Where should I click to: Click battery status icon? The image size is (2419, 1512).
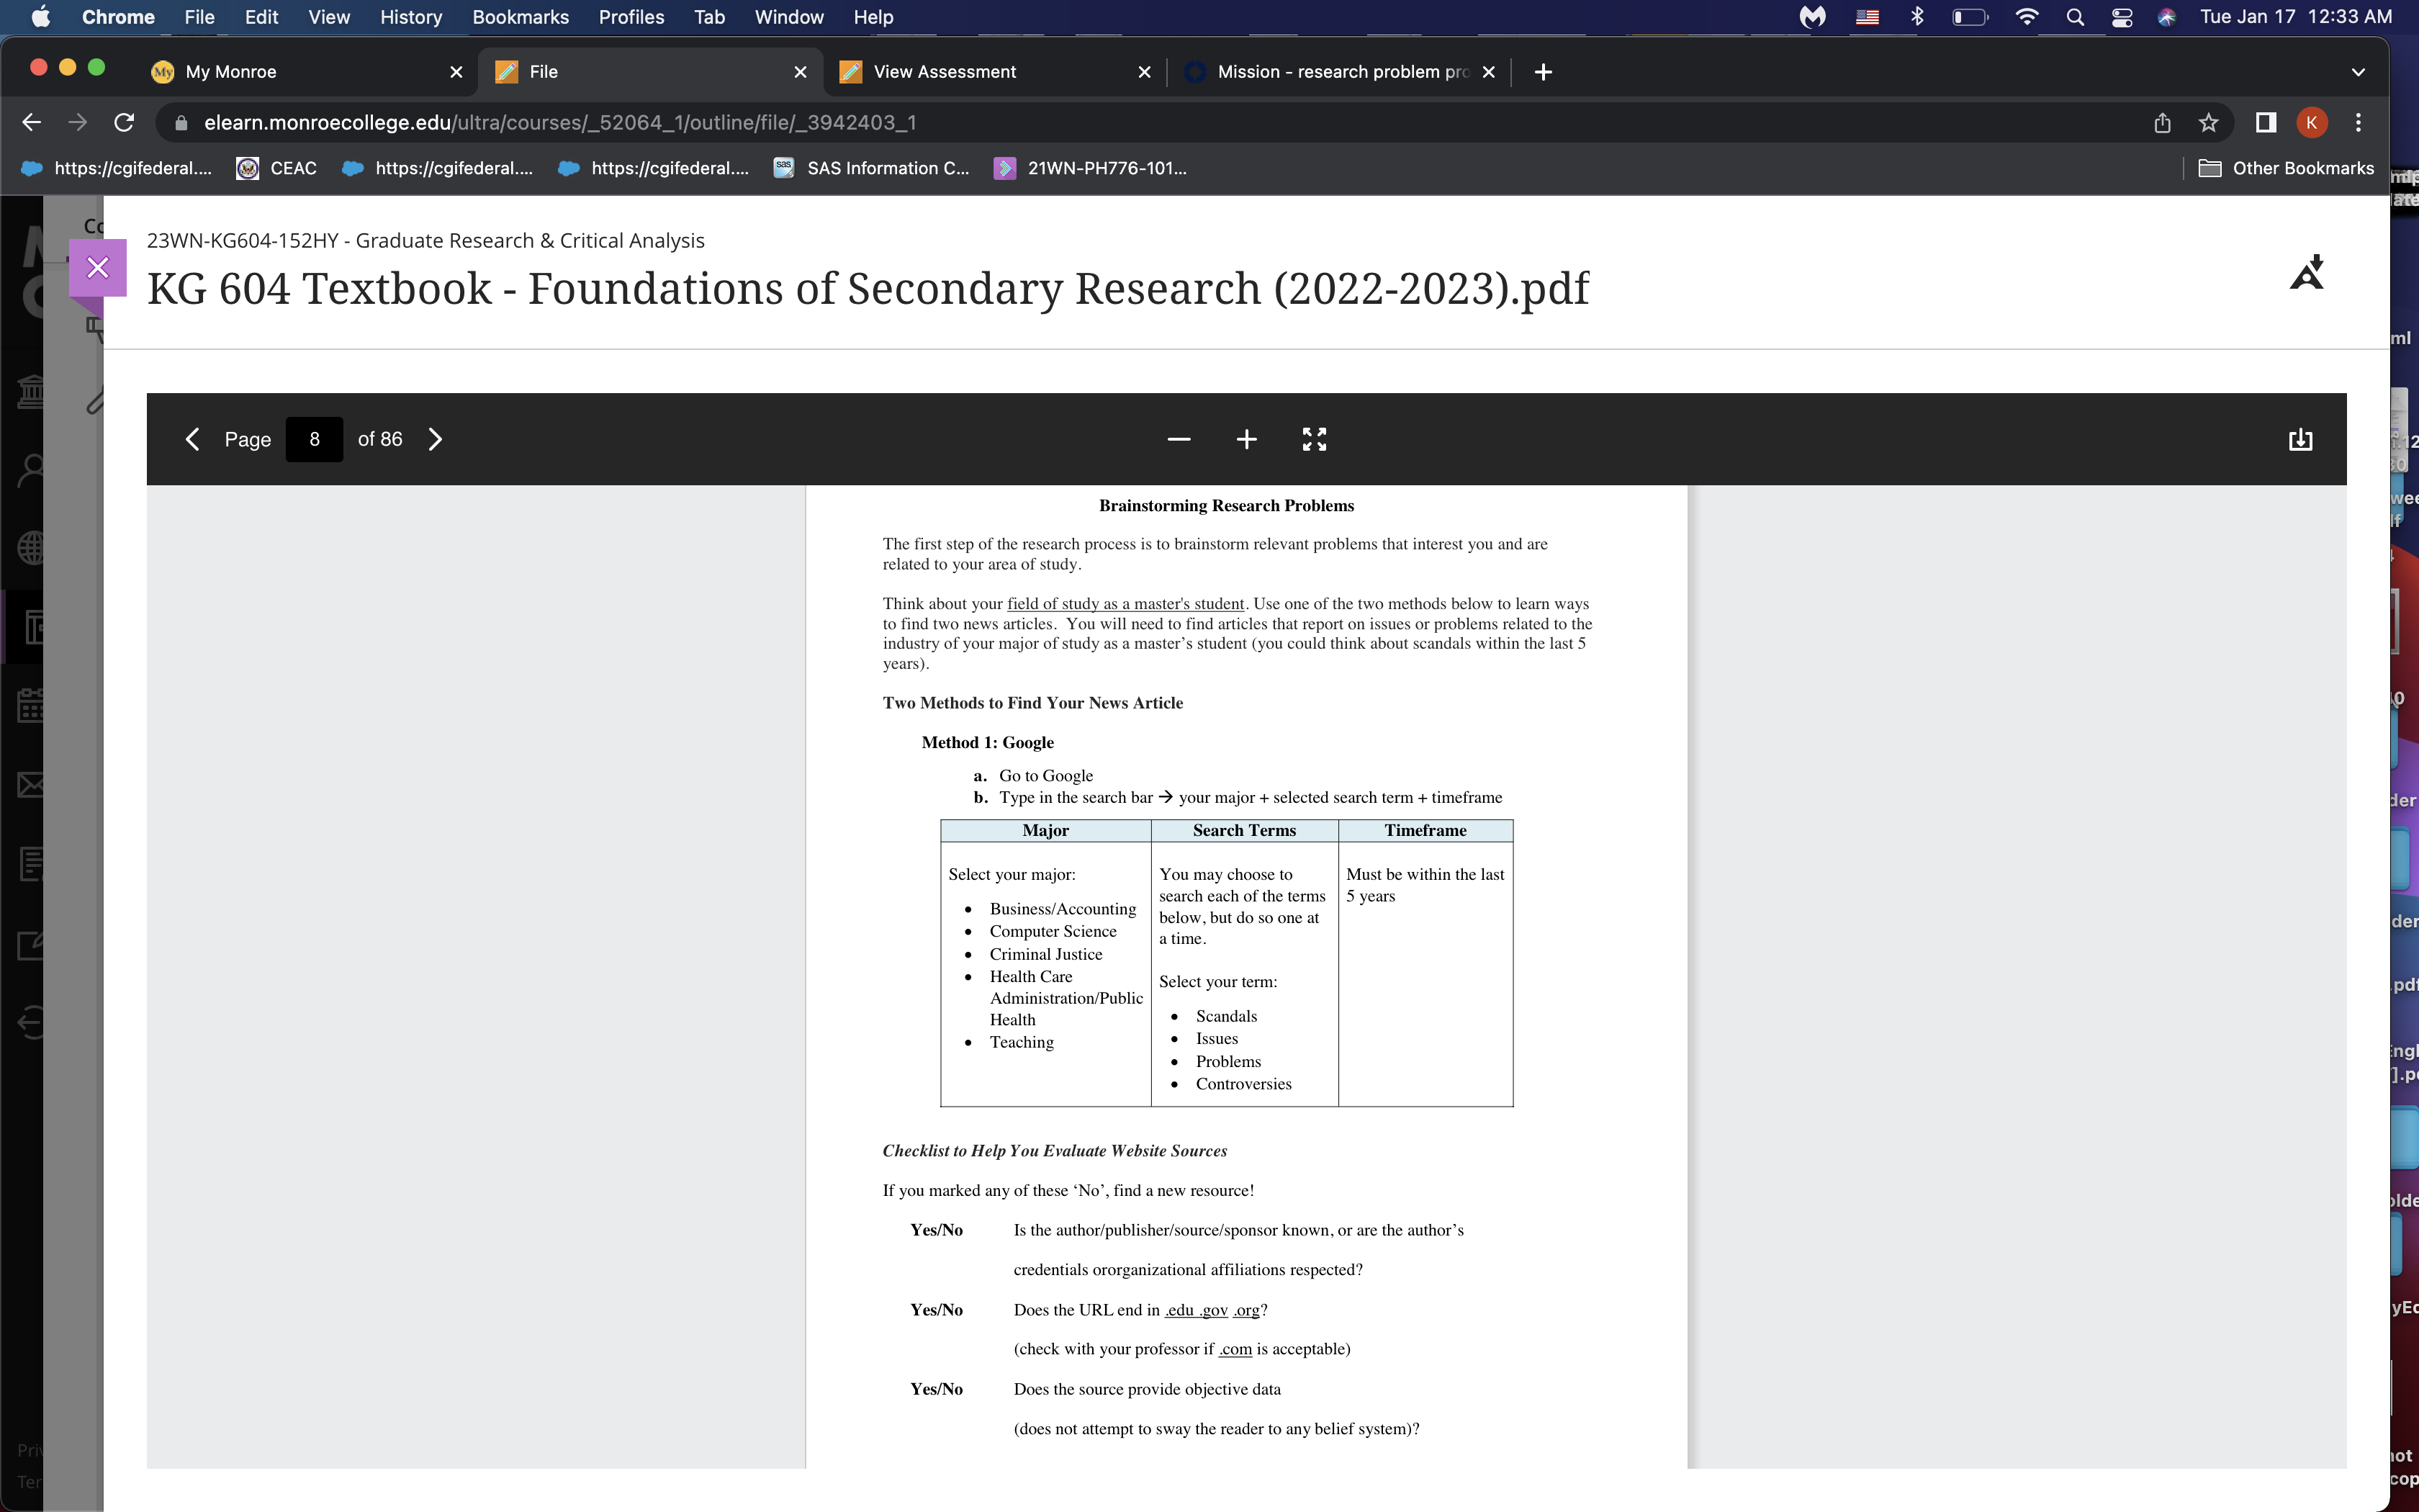[x=1970, y=17]
